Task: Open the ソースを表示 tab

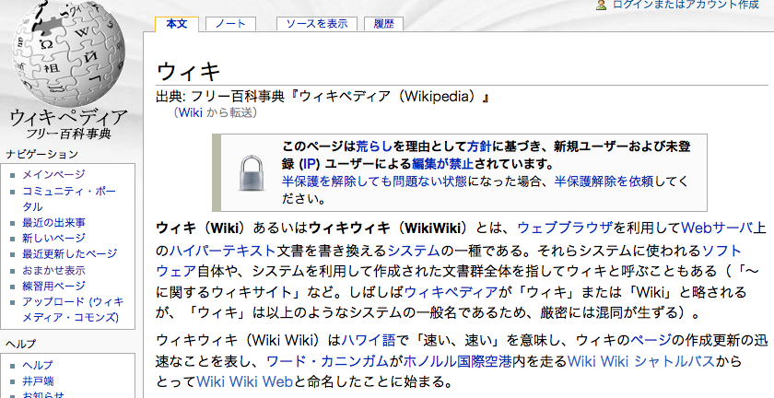Action: (x=317, y=24)
